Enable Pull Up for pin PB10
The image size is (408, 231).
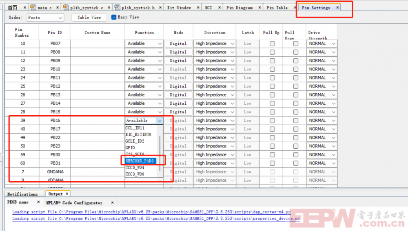(x=272, y=69)
